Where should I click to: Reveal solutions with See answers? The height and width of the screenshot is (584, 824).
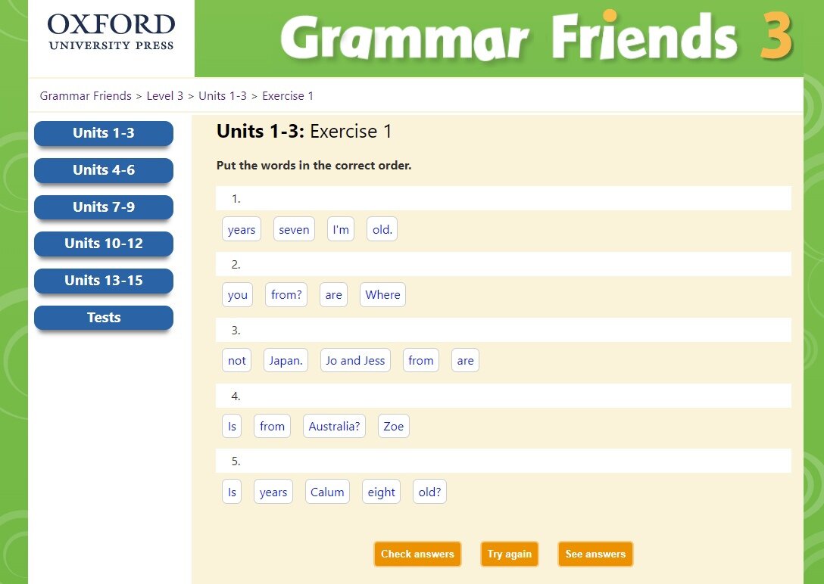(x=595, y=554)
